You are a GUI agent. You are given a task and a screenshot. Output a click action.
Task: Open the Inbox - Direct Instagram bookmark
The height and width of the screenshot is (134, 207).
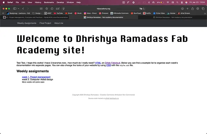(x=90, y=13)
